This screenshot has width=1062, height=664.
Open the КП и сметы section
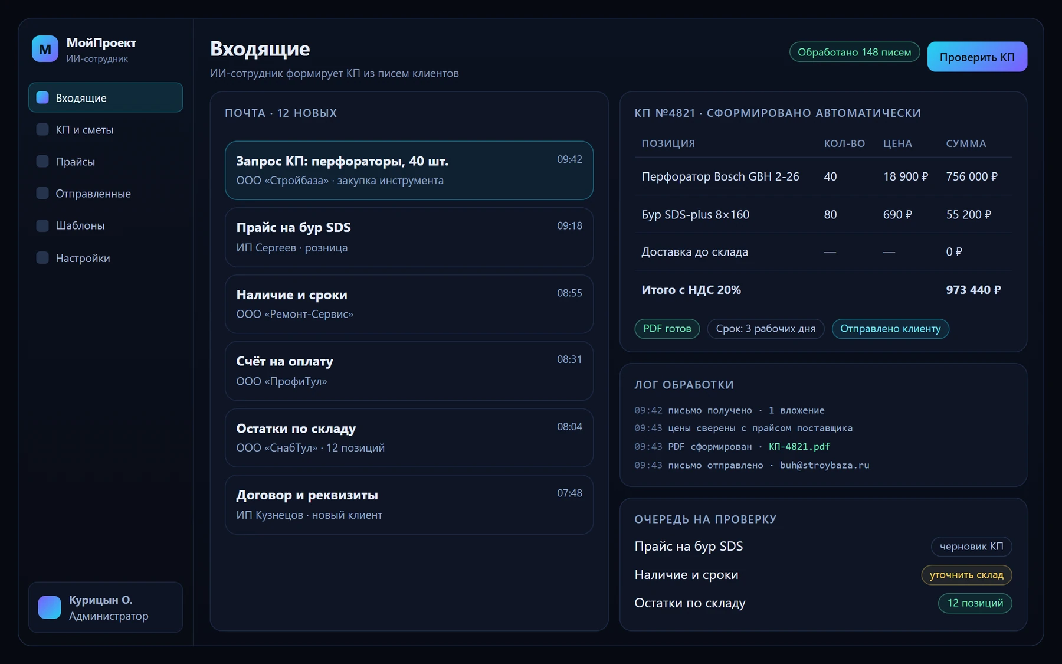click(106, 130)
